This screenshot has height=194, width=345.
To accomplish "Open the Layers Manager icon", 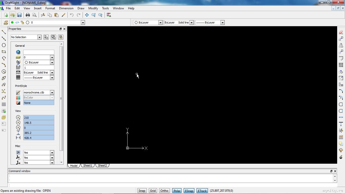I will tap(6, 22).
